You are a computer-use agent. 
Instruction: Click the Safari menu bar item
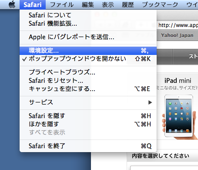tap(33, 5)
